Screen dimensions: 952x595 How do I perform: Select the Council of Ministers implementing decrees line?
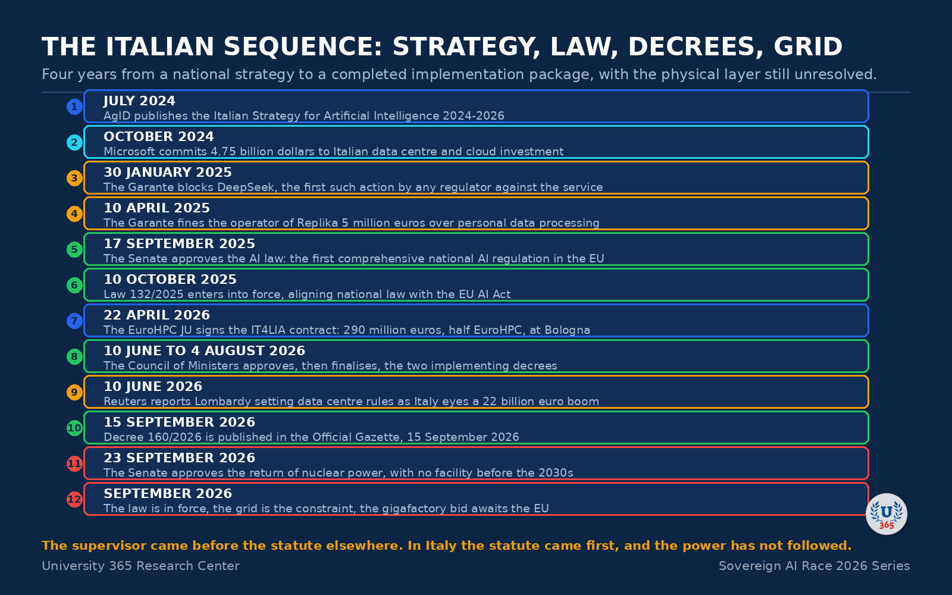(331, 366)
